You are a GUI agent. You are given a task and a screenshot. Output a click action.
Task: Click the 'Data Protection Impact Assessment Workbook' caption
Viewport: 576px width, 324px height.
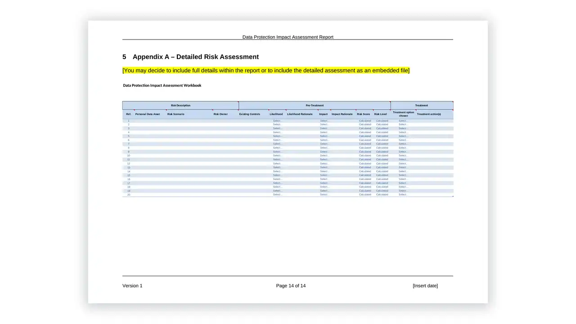[162, 85]
